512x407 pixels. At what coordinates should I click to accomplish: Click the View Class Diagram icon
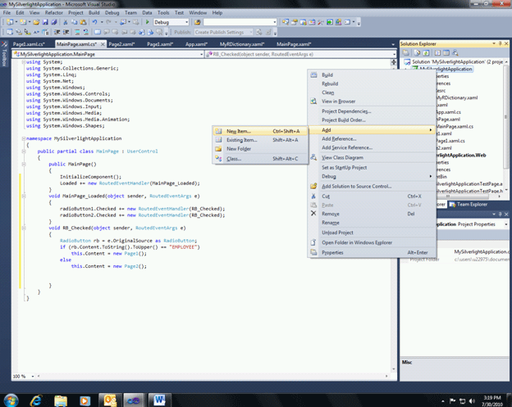[x=314, y=157]
